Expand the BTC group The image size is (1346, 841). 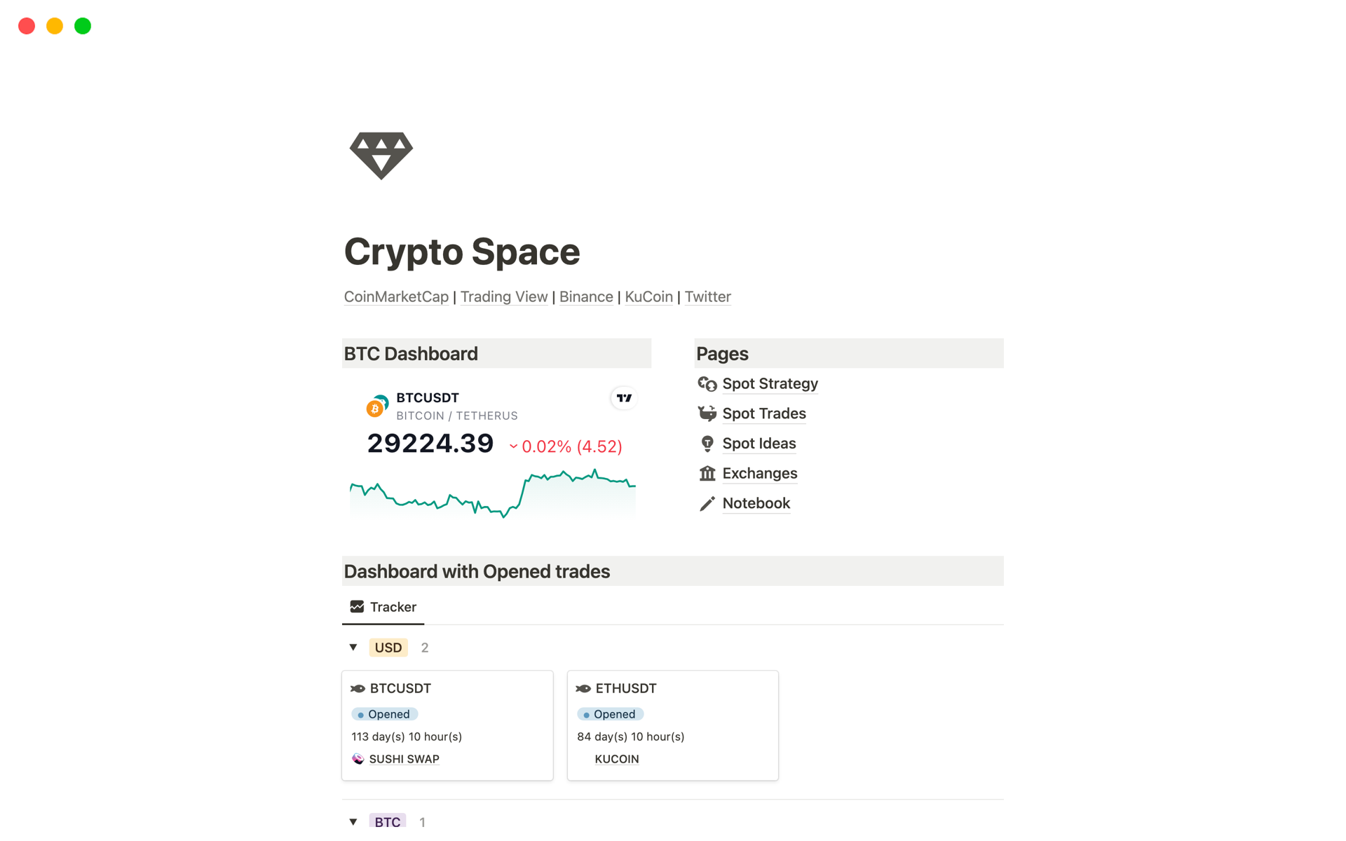click(353, 821)
